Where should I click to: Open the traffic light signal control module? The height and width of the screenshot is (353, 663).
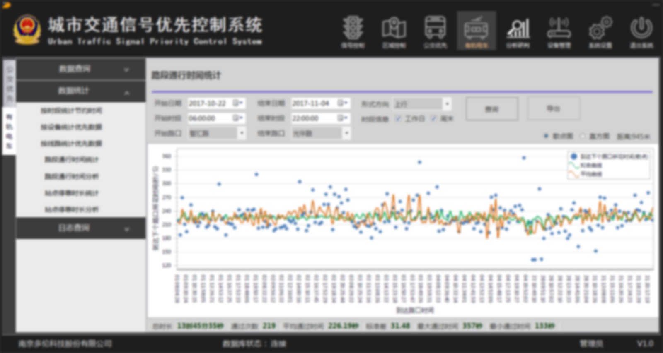coord(353,31)
